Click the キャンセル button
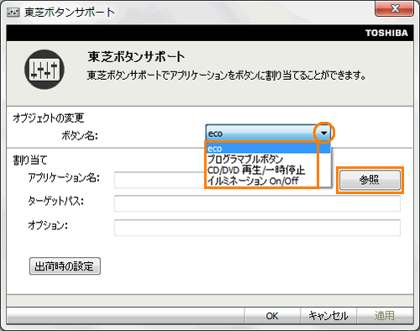 (328, 316)
